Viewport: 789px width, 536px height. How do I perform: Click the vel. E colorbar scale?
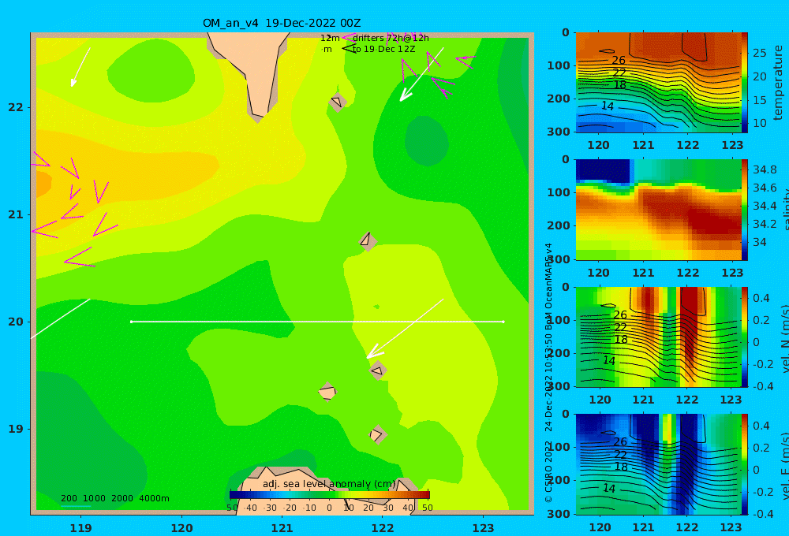click(x=744, y=464)
